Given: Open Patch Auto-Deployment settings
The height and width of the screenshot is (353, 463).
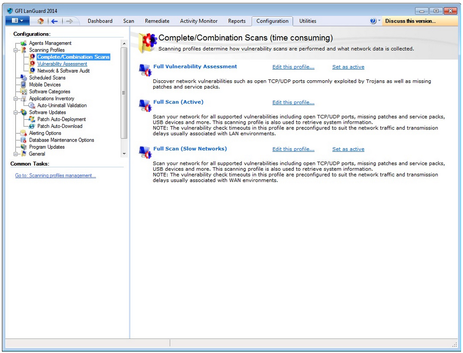Looking at the screenshot, I should click(x=61, y=119).
